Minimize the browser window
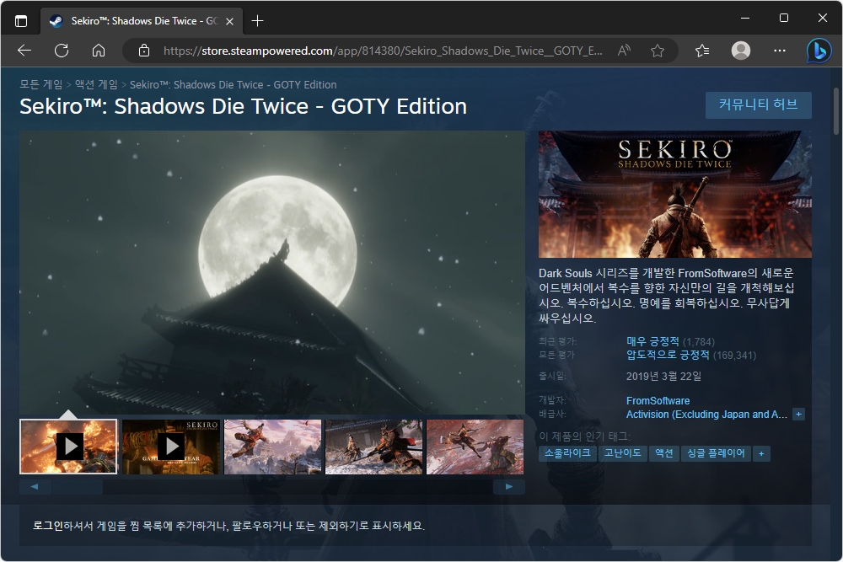Image resolution: width=843 pixels, height=562 pixels. [x=745, y=19]
